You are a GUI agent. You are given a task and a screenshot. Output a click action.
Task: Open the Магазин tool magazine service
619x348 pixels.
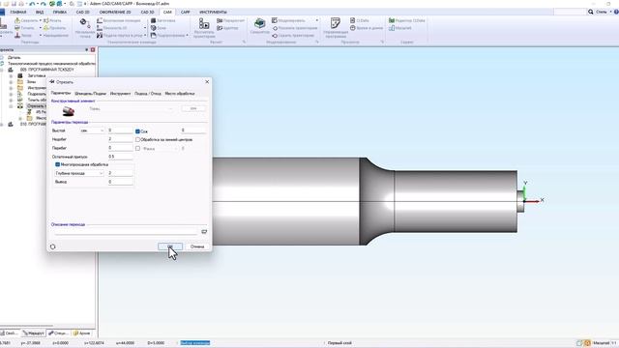(x=399, y=28)
